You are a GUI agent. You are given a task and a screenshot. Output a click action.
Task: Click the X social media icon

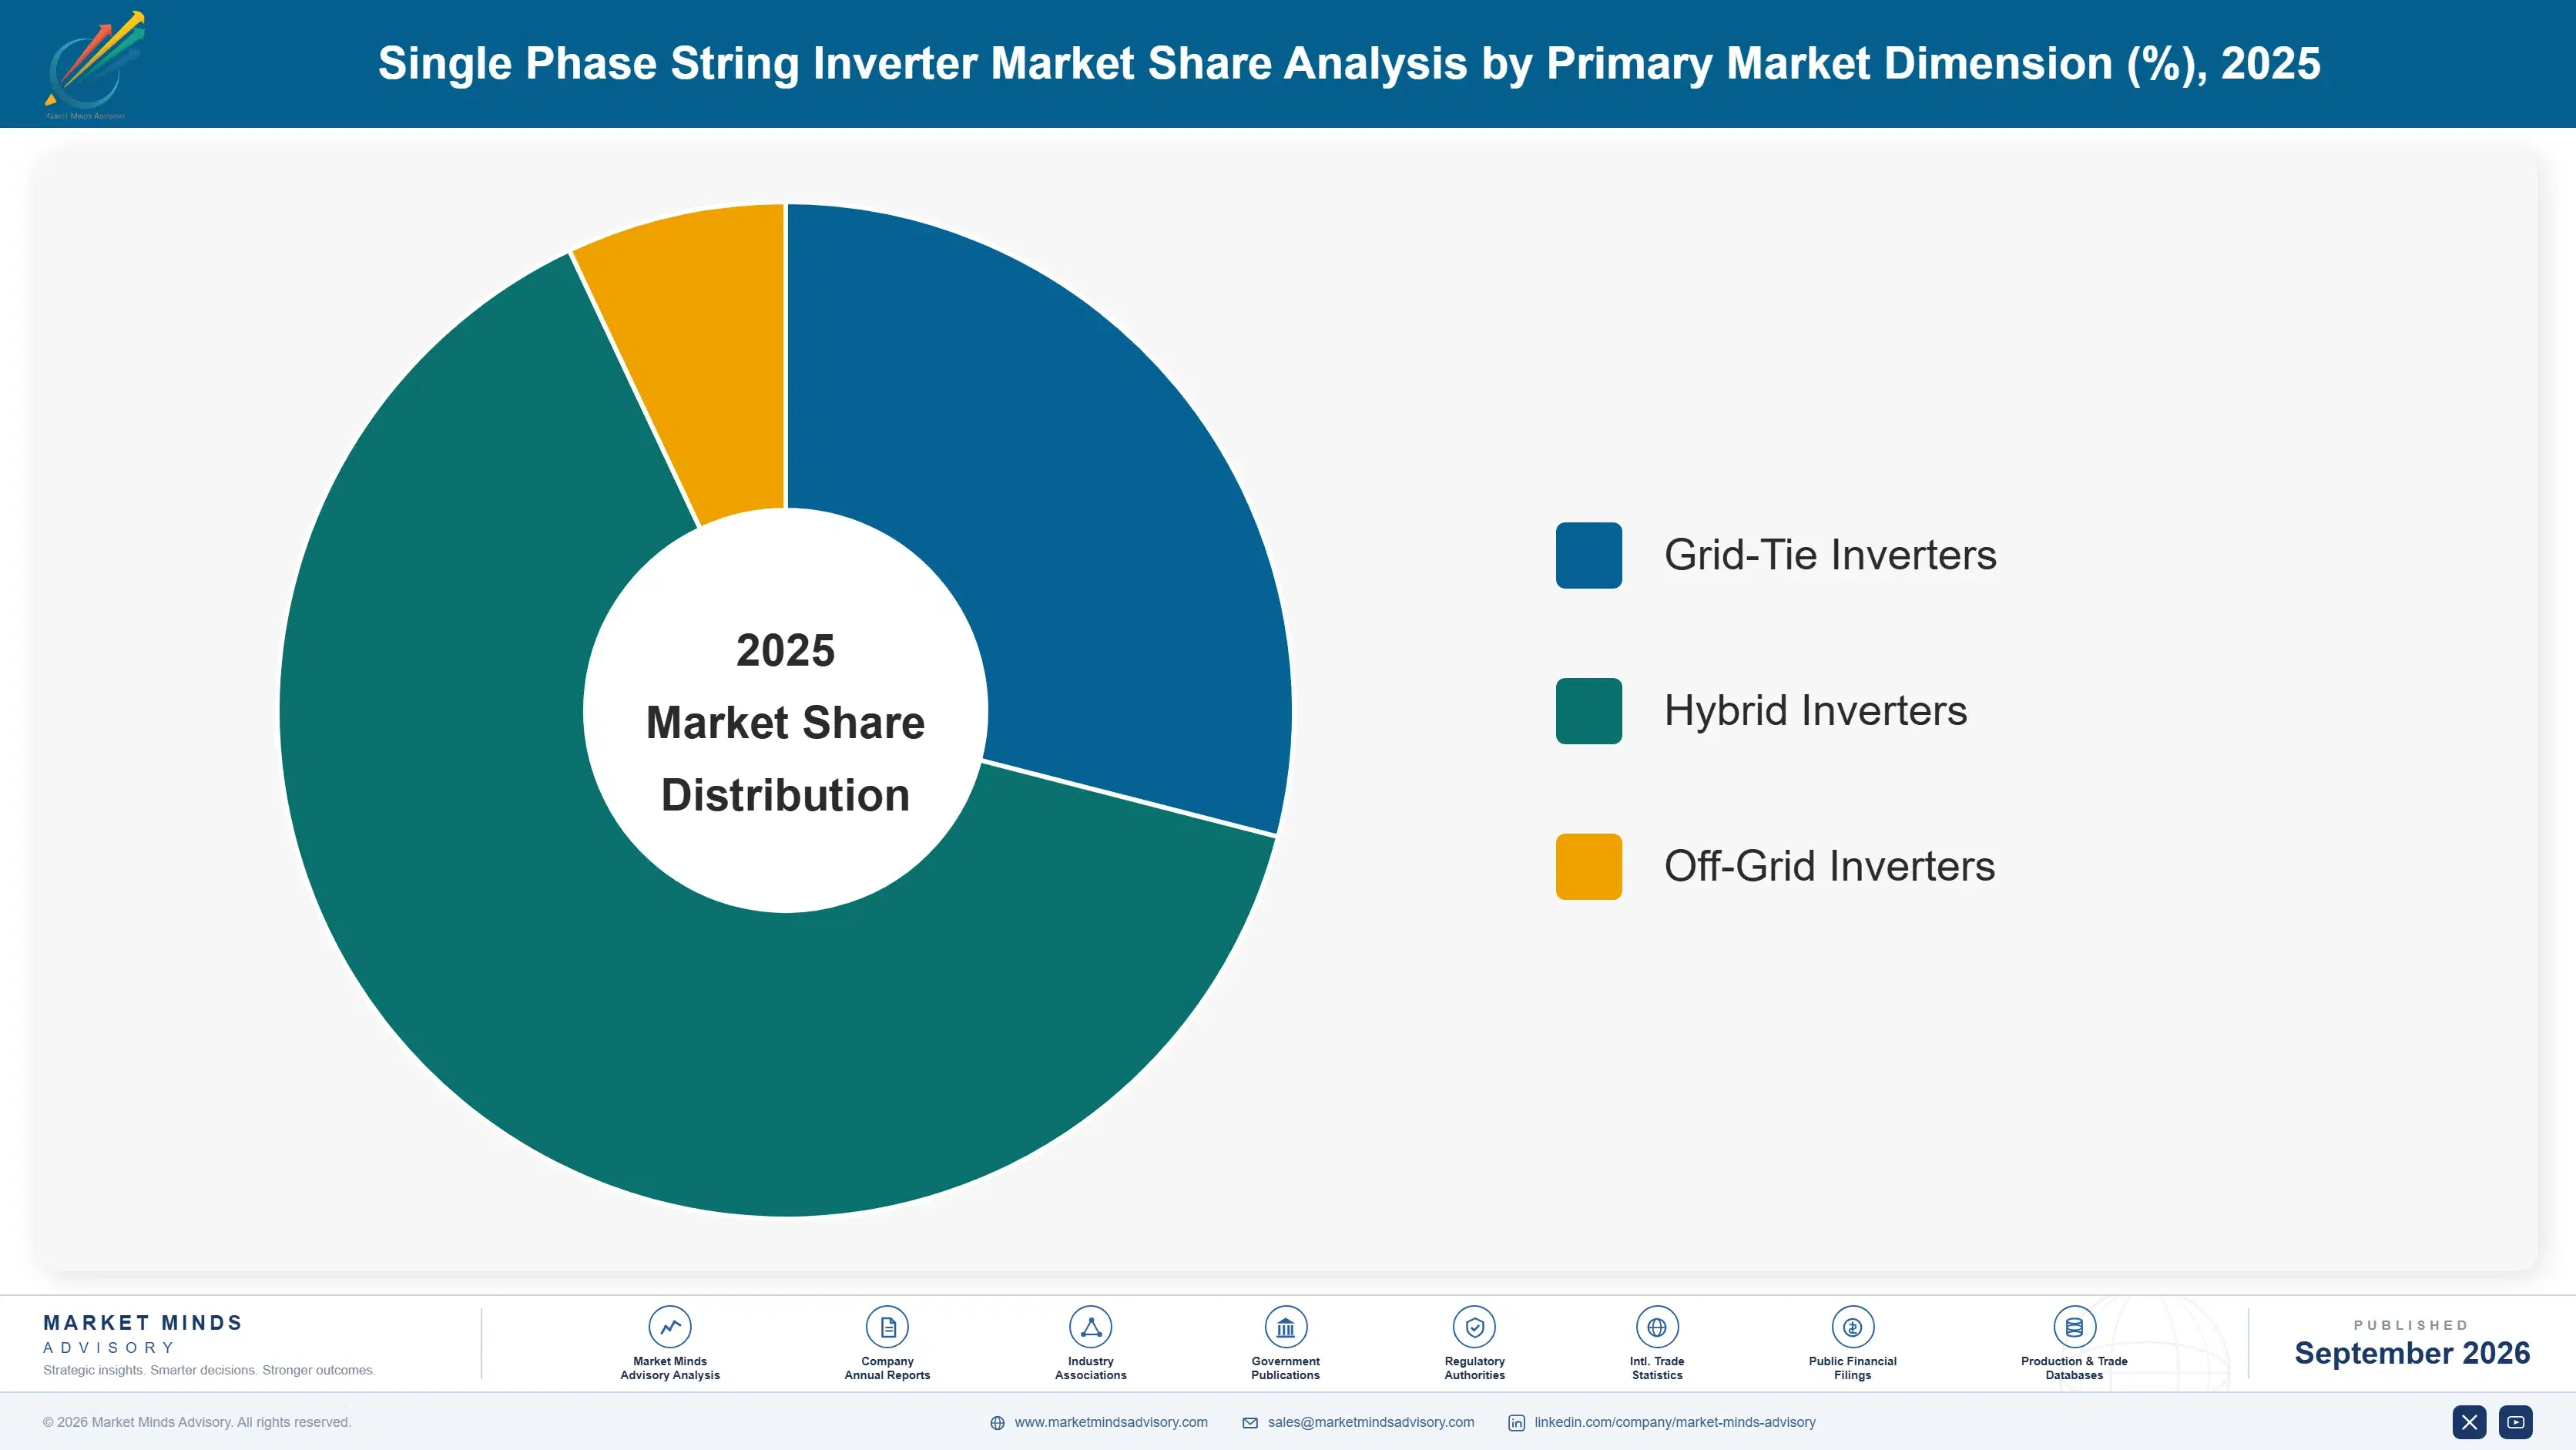[2469, 1422]
